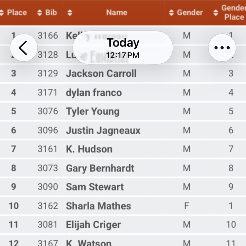Open dylan franco's result entry

[x=123, y=92]
